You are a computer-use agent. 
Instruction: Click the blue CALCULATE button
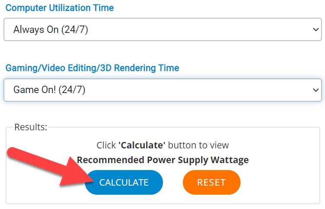point(124,182)
